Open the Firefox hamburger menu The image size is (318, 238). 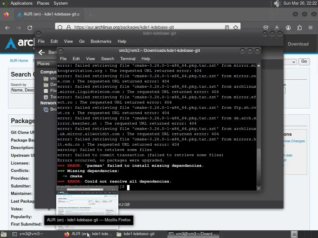click(x=311, y=28)
